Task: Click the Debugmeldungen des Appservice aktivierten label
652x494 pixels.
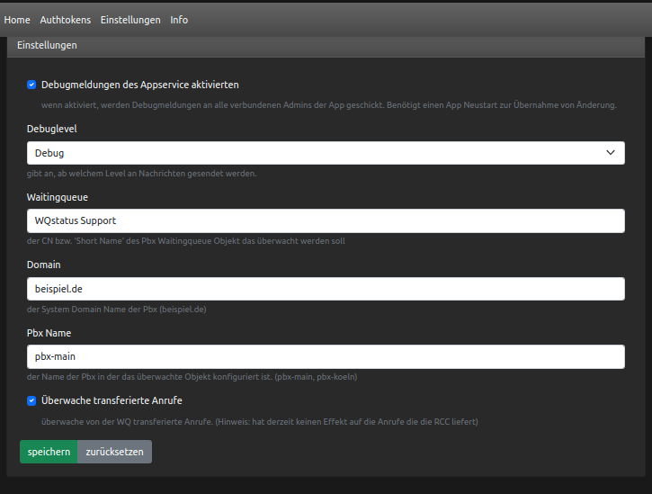Action: click(140, 85)
